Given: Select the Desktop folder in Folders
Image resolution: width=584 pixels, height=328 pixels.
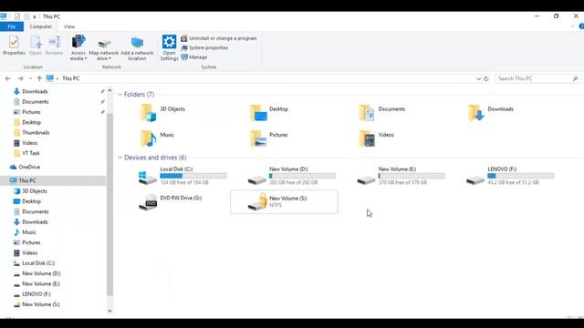Looking at the screenshot, I should pos(269,112).
